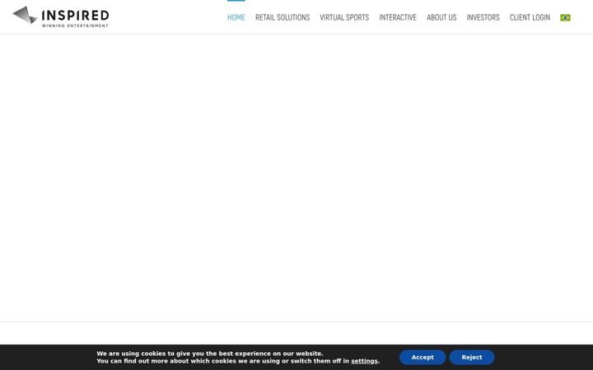Open the Interactive menu item
The image size is (593, 370).
click(x=398, y=17)
